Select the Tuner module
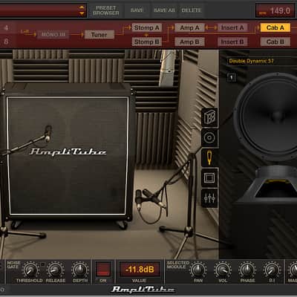 [99, 35]
